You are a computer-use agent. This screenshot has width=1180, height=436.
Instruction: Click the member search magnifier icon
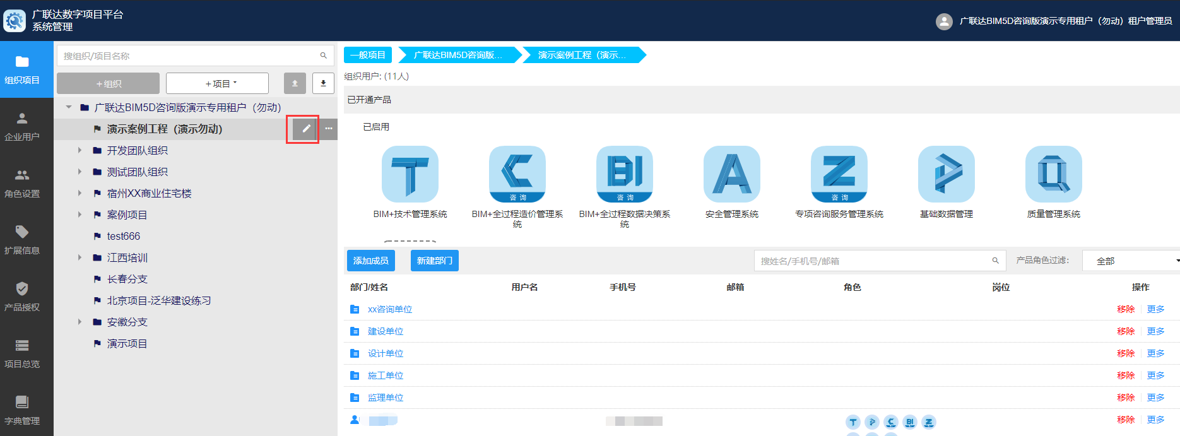click(x=995, y=261)
